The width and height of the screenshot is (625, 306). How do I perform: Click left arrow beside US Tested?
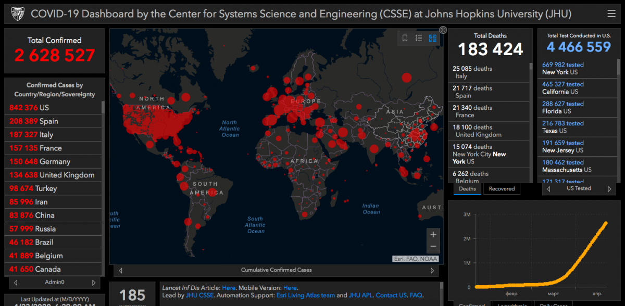(x=549, y=189)
